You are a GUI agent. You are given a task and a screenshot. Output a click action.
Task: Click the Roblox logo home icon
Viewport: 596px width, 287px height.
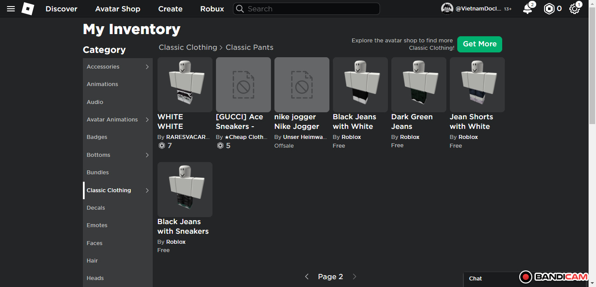click(x=28, y=9)
